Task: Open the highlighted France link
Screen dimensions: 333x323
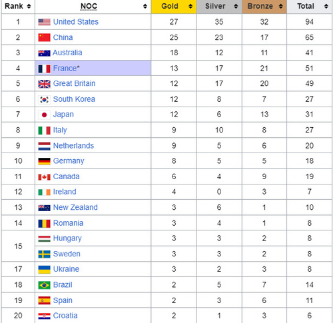Action: (65, 69)
